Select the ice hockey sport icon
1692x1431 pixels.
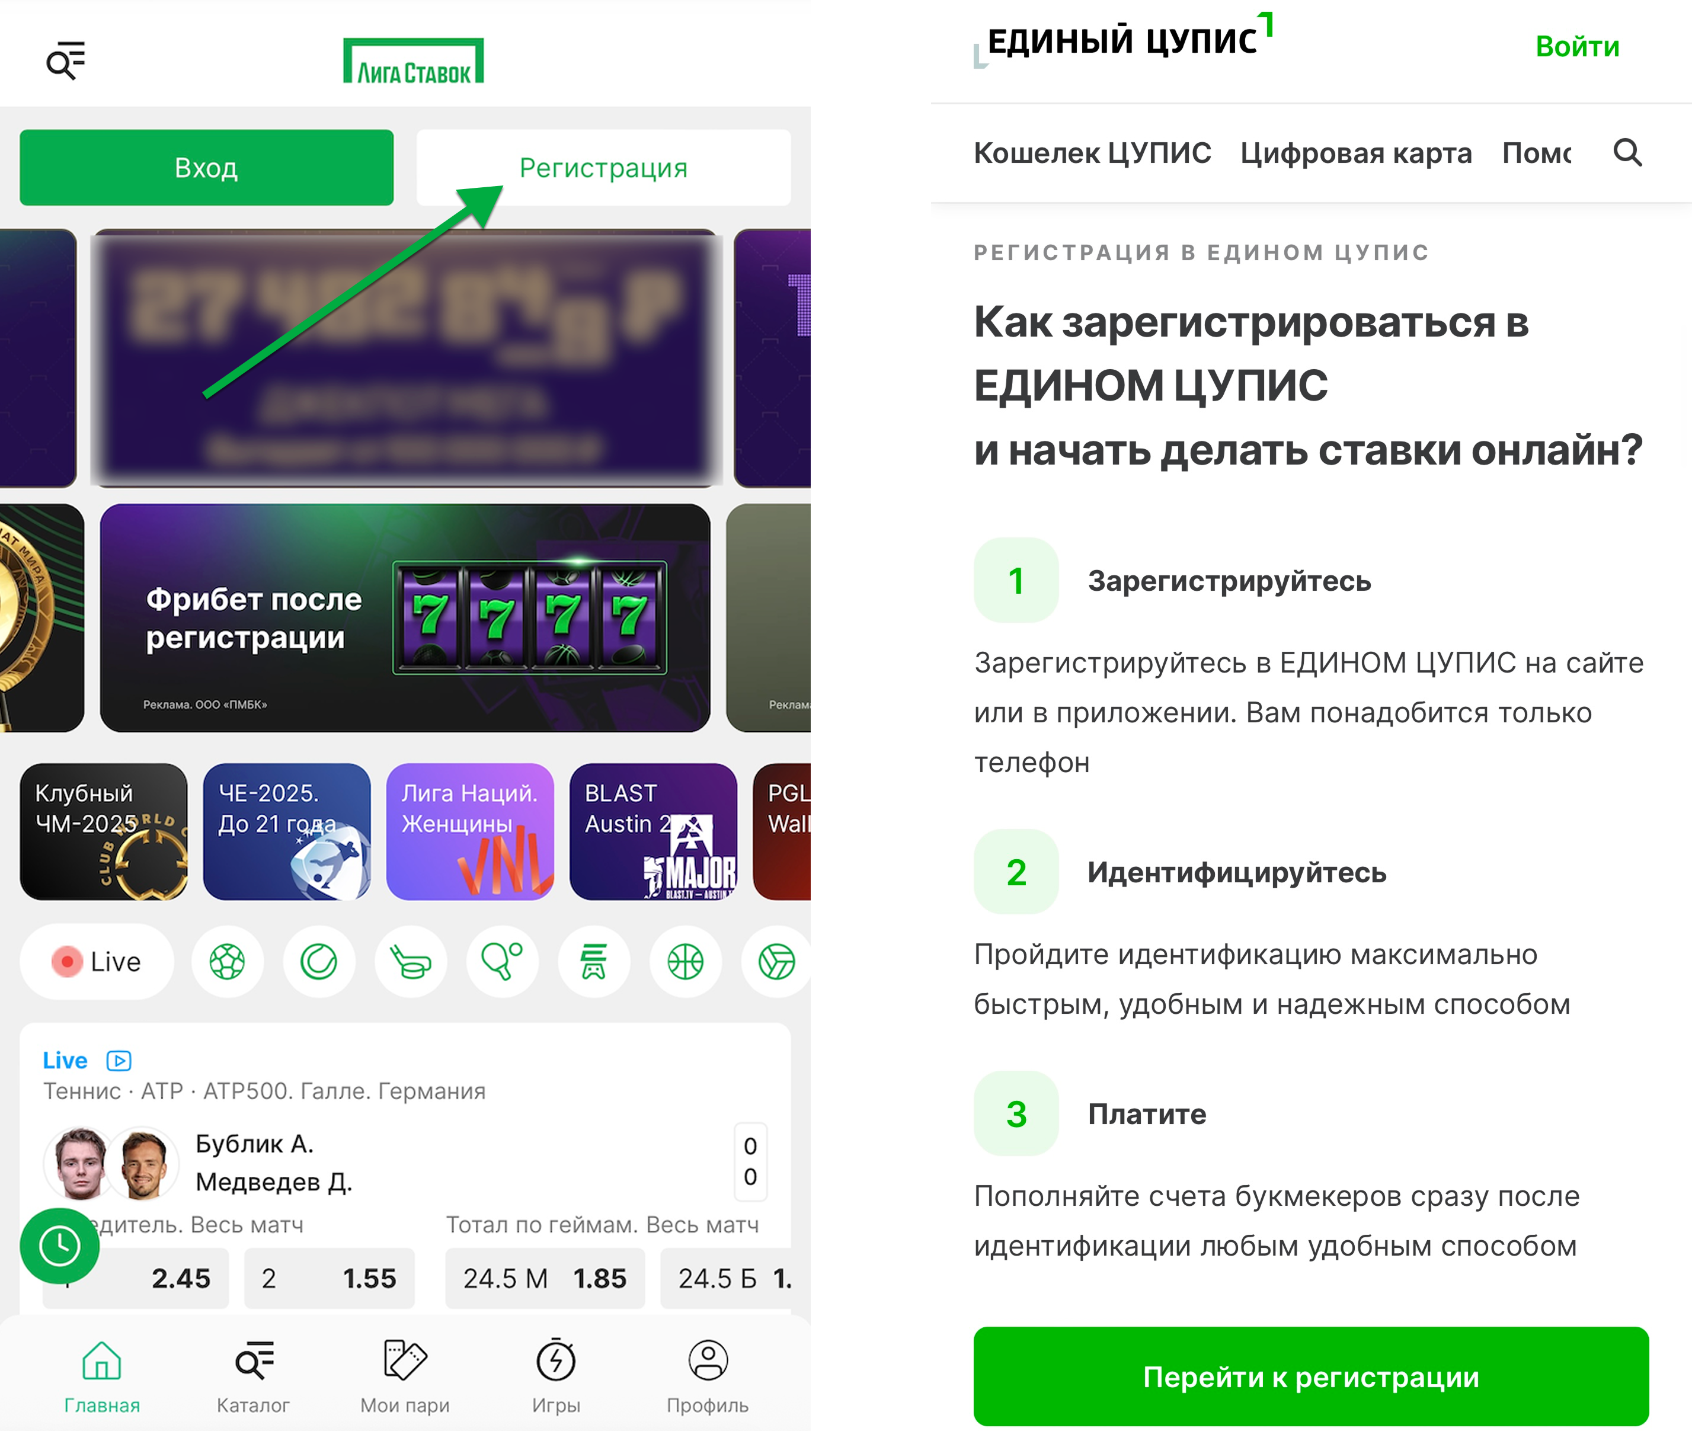point(411,962)
